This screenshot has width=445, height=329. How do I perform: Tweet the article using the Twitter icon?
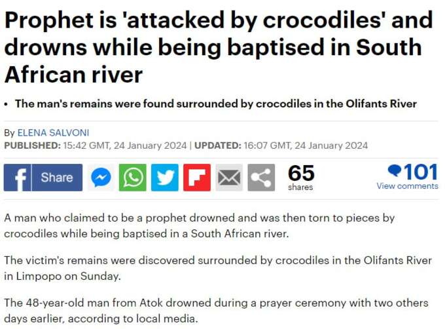pos(165,178)
